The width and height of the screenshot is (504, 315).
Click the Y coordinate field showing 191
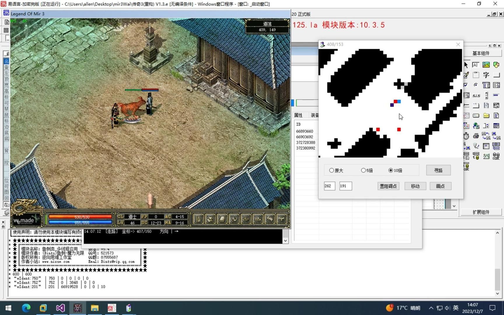pos(346,186)
